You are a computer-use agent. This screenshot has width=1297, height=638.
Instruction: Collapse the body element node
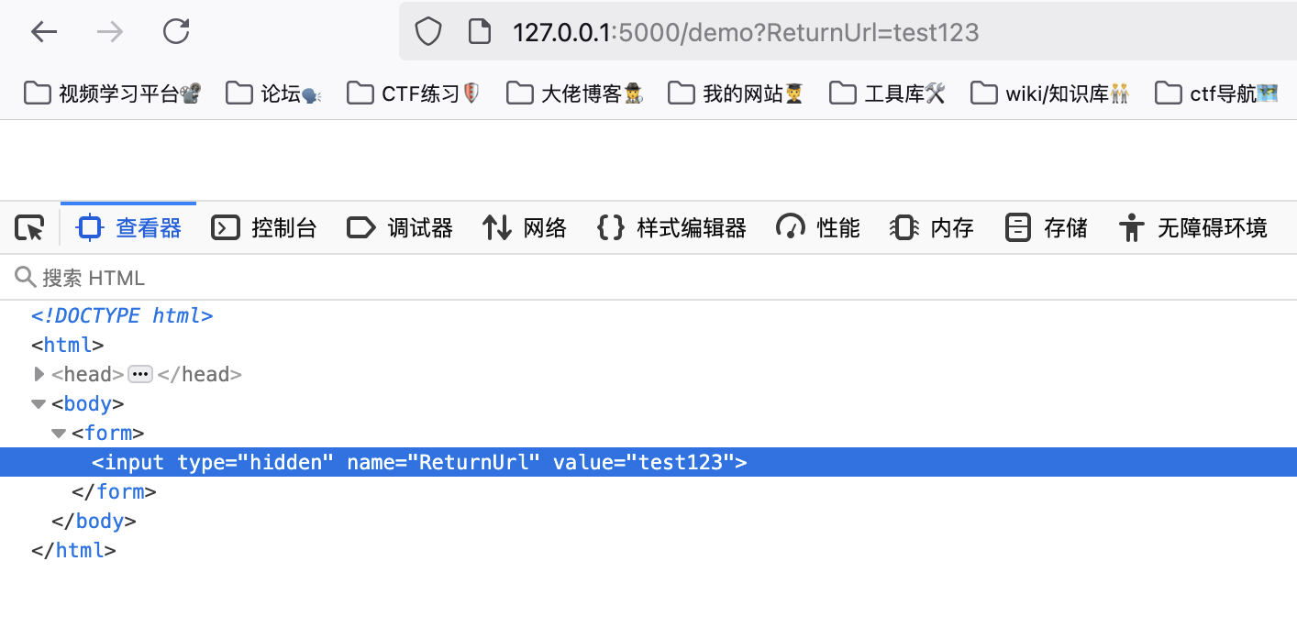point(39,403)
